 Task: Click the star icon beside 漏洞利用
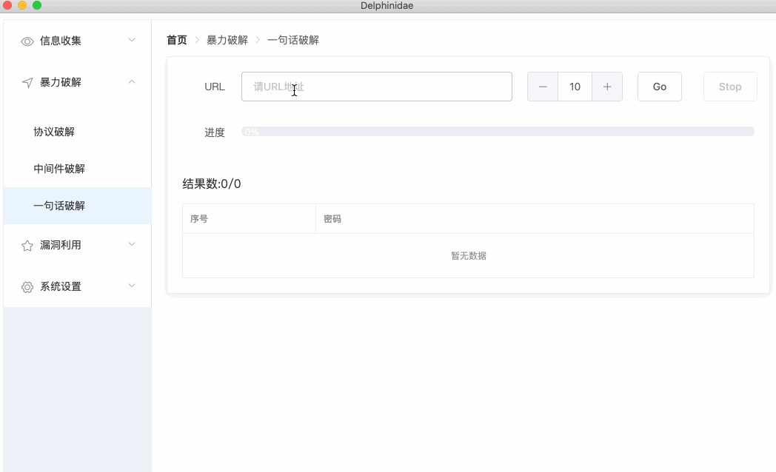pyautogui.click(x=27, y=246)
